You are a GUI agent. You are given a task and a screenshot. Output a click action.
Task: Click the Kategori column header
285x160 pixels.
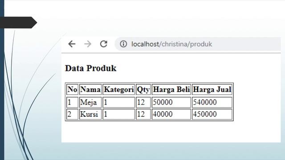(x=119, y=89)
